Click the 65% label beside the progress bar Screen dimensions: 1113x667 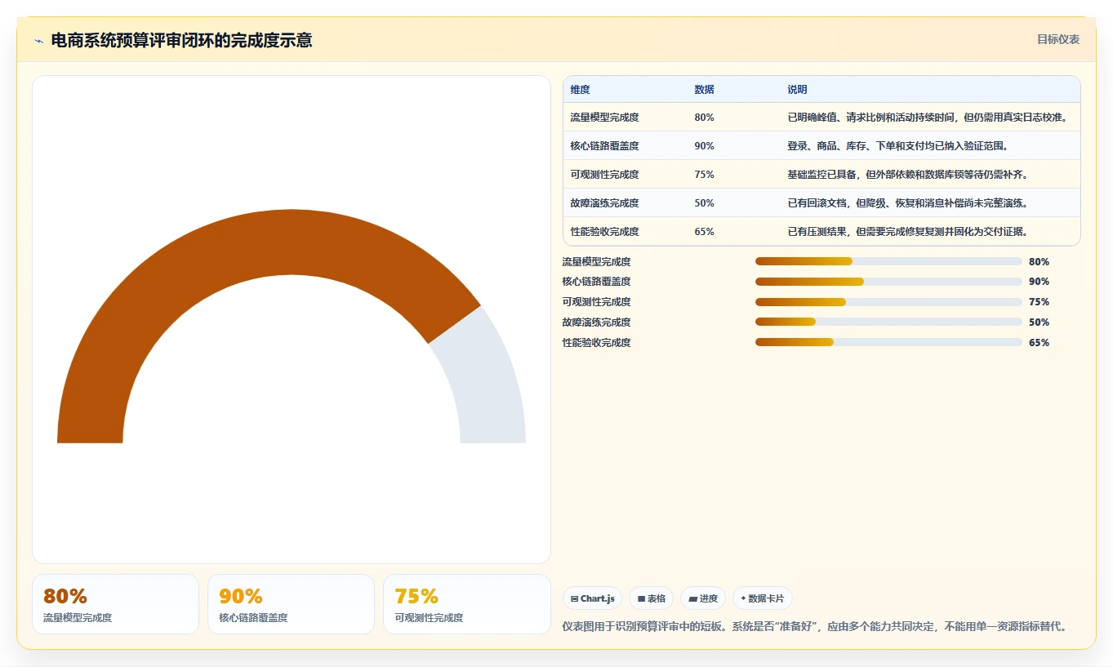click(x=1039, y=343)
